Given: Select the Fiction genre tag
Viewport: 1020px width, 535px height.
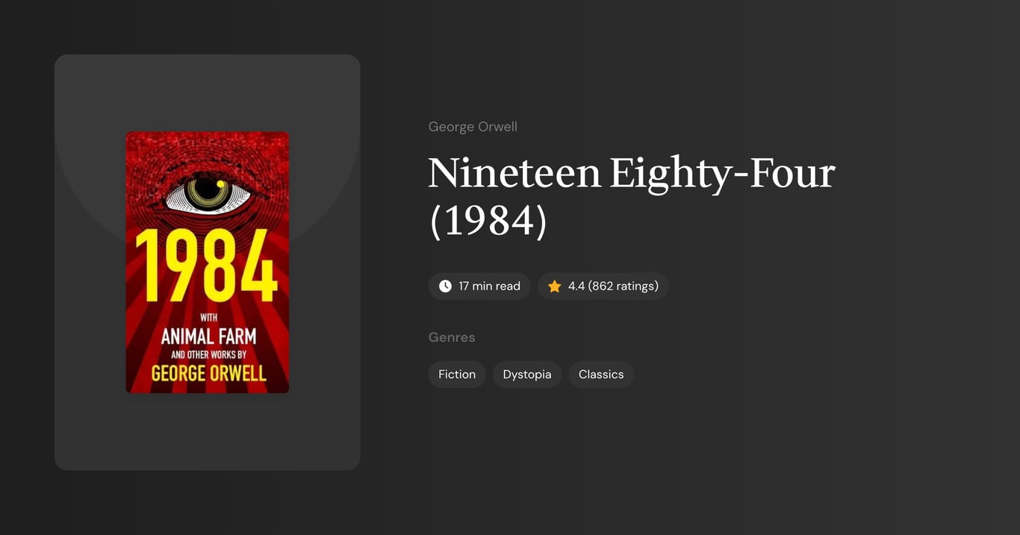Looking at the screenshot, I should 456,374.
